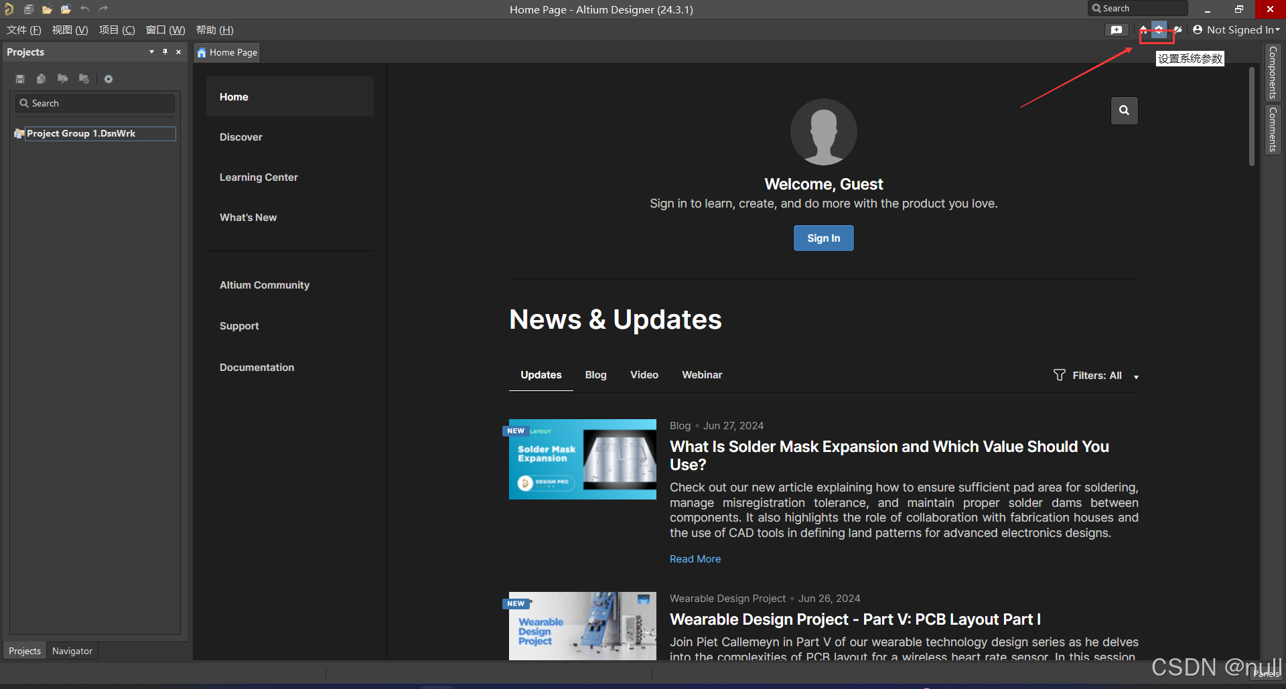Open the Support link

[239, 326]
